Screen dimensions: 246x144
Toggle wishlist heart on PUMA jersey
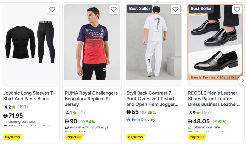click(x=114, y=9)
